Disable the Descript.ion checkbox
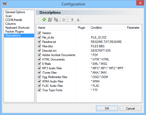Viewport: 146px width, 115px height. 39,50
